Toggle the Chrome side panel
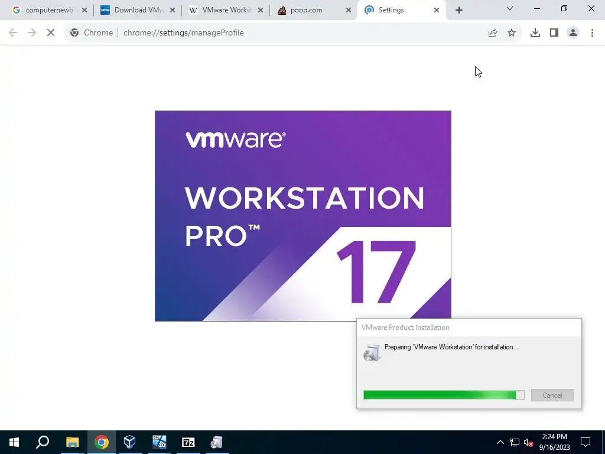The width and height of the screenshot is (605, 454). point(554,33)
